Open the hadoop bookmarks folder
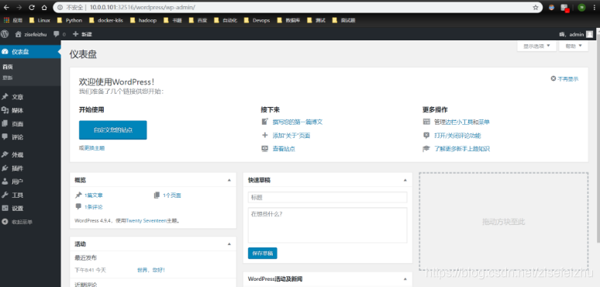This screenshot has height=287, width=600. (x=143, y=21)
